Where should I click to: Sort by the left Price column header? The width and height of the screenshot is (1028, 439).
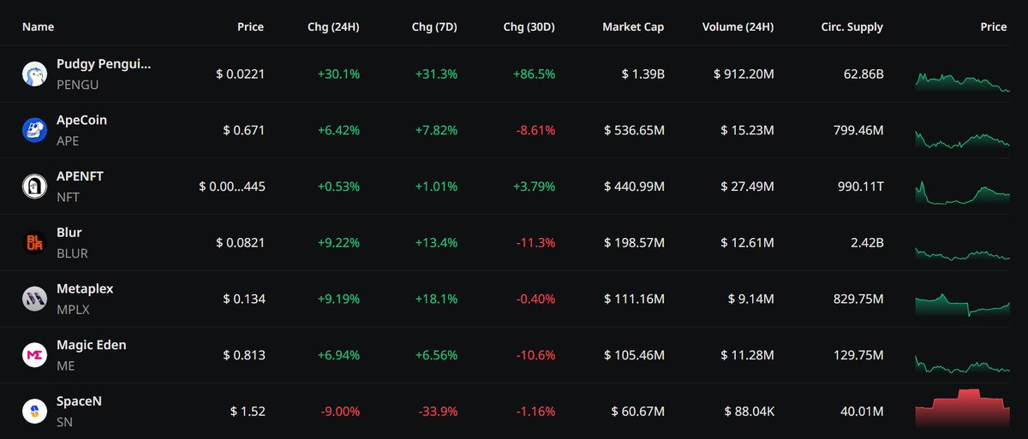coord(250,27)
